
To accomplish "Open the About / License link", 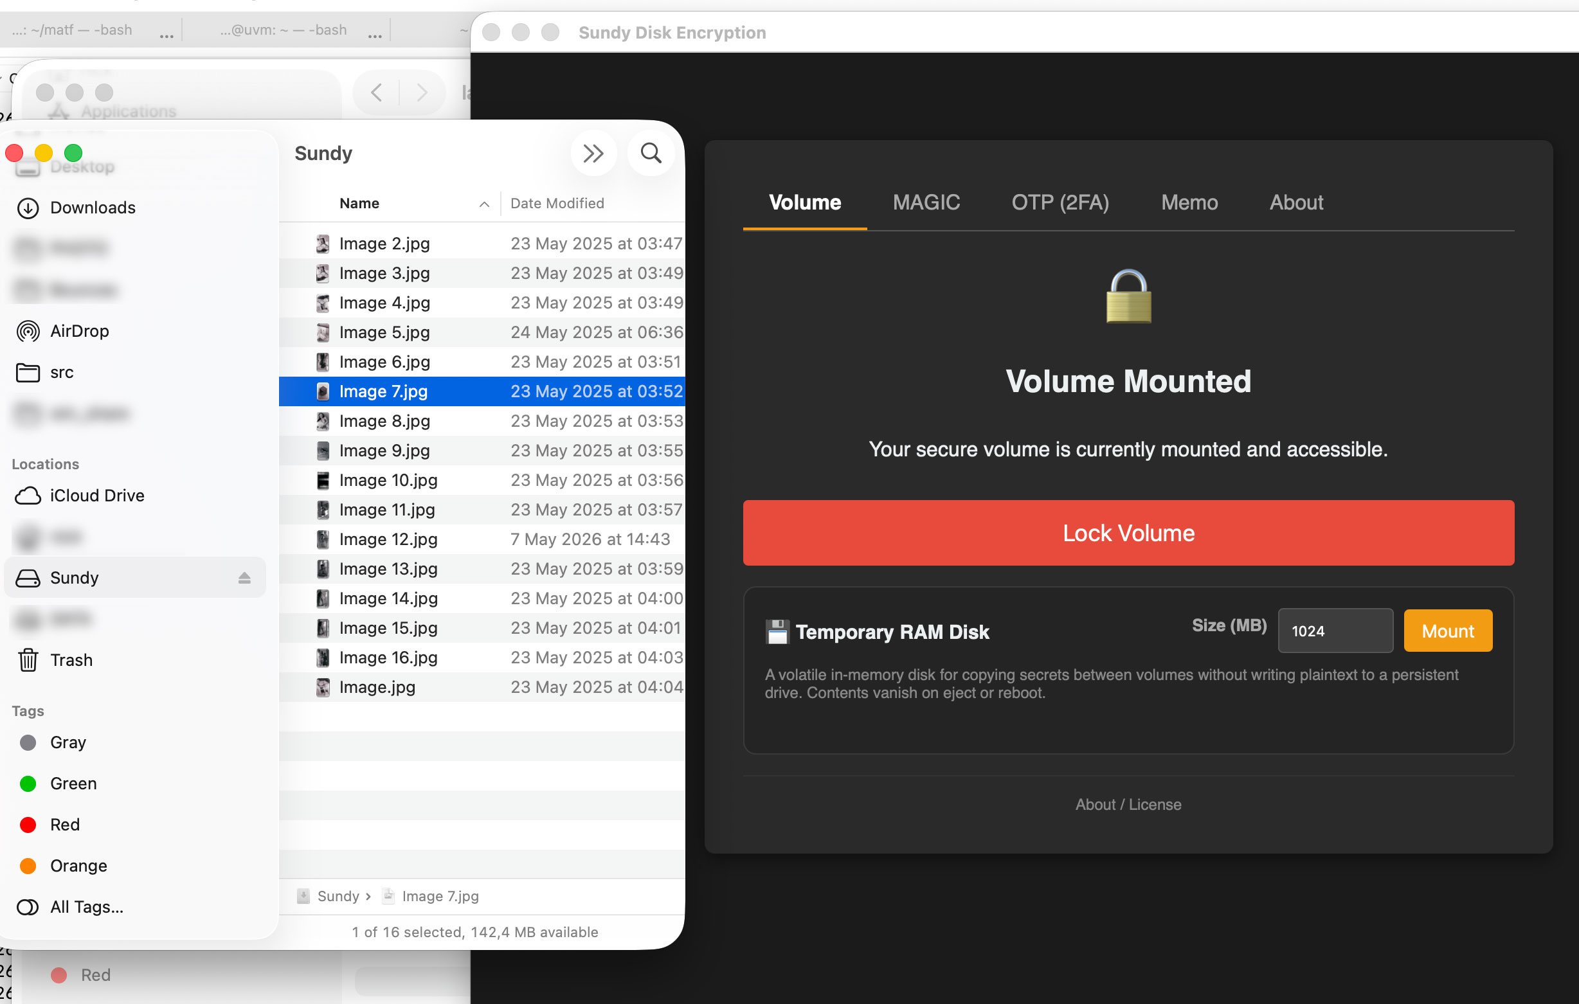I will pyautogui.click(x=1128, y=805).
